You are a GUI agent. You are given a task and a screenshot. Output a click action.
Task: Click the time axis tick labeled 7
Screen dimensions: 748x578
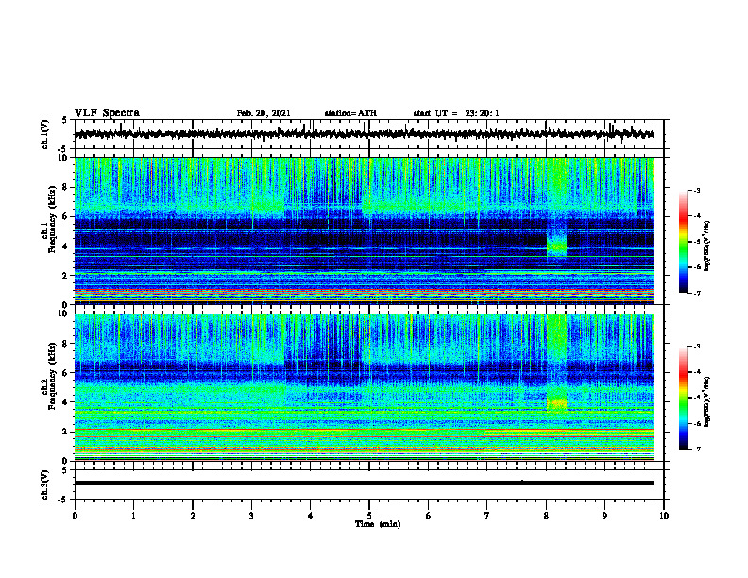click(487, 516)
